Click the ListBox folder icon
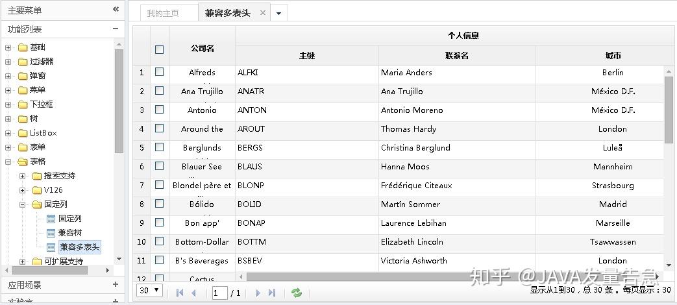 [23, 133]
